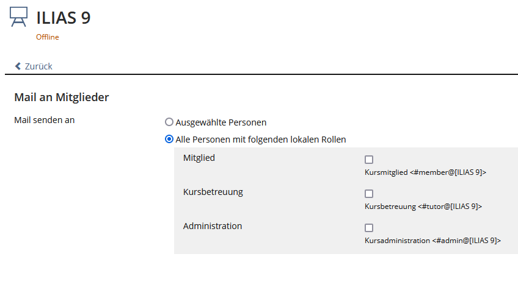The width and height of the screenshot is (518, 290).
Task: Go back via the Zurück link text
Action: [38, 66]
